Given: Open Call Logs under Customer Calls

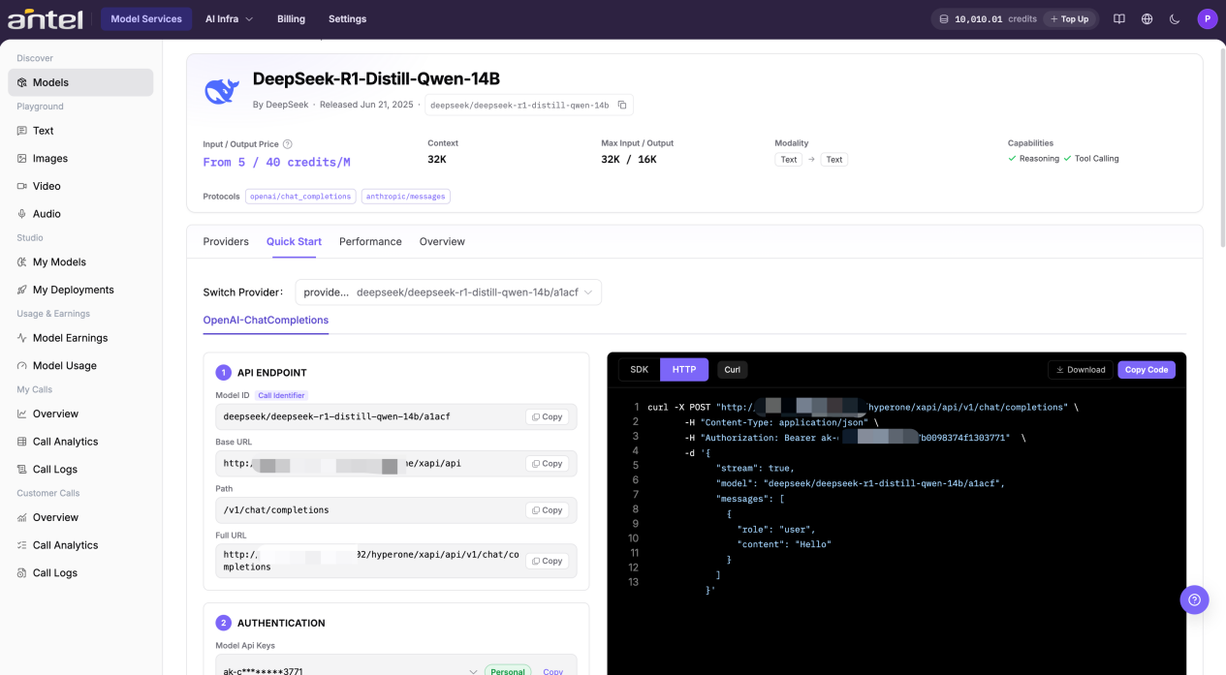Looking at the screenshot, I should pos(80,572).
